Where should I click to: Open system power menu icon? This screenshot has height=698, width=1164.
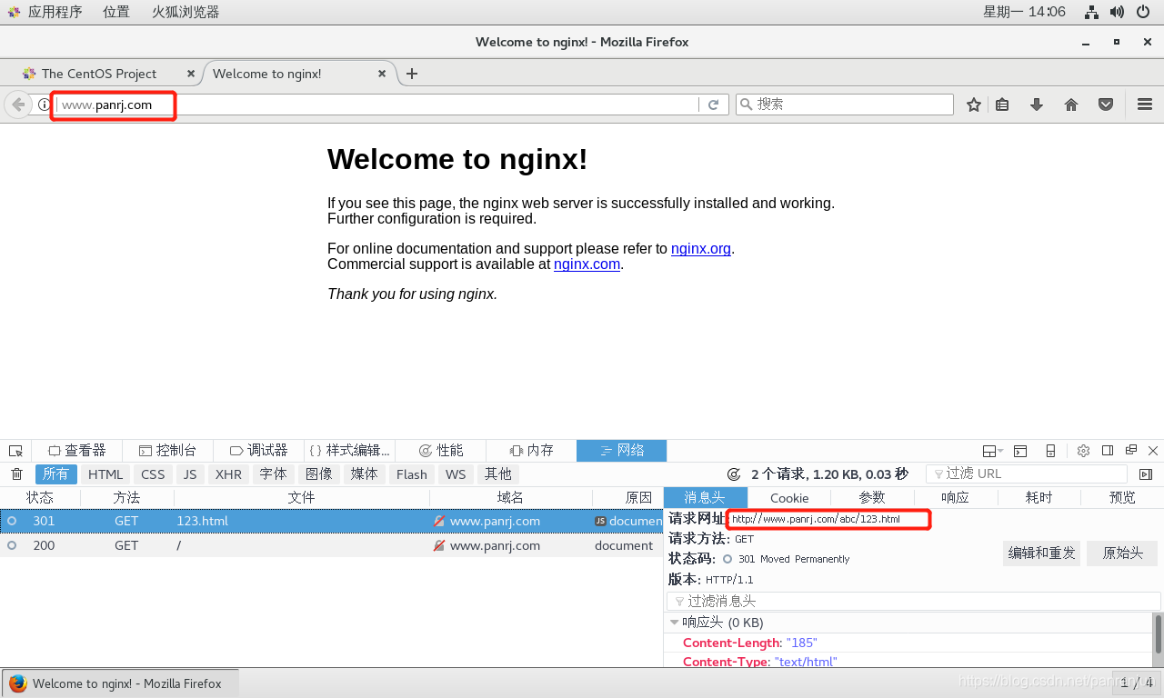coord(1143,12)
